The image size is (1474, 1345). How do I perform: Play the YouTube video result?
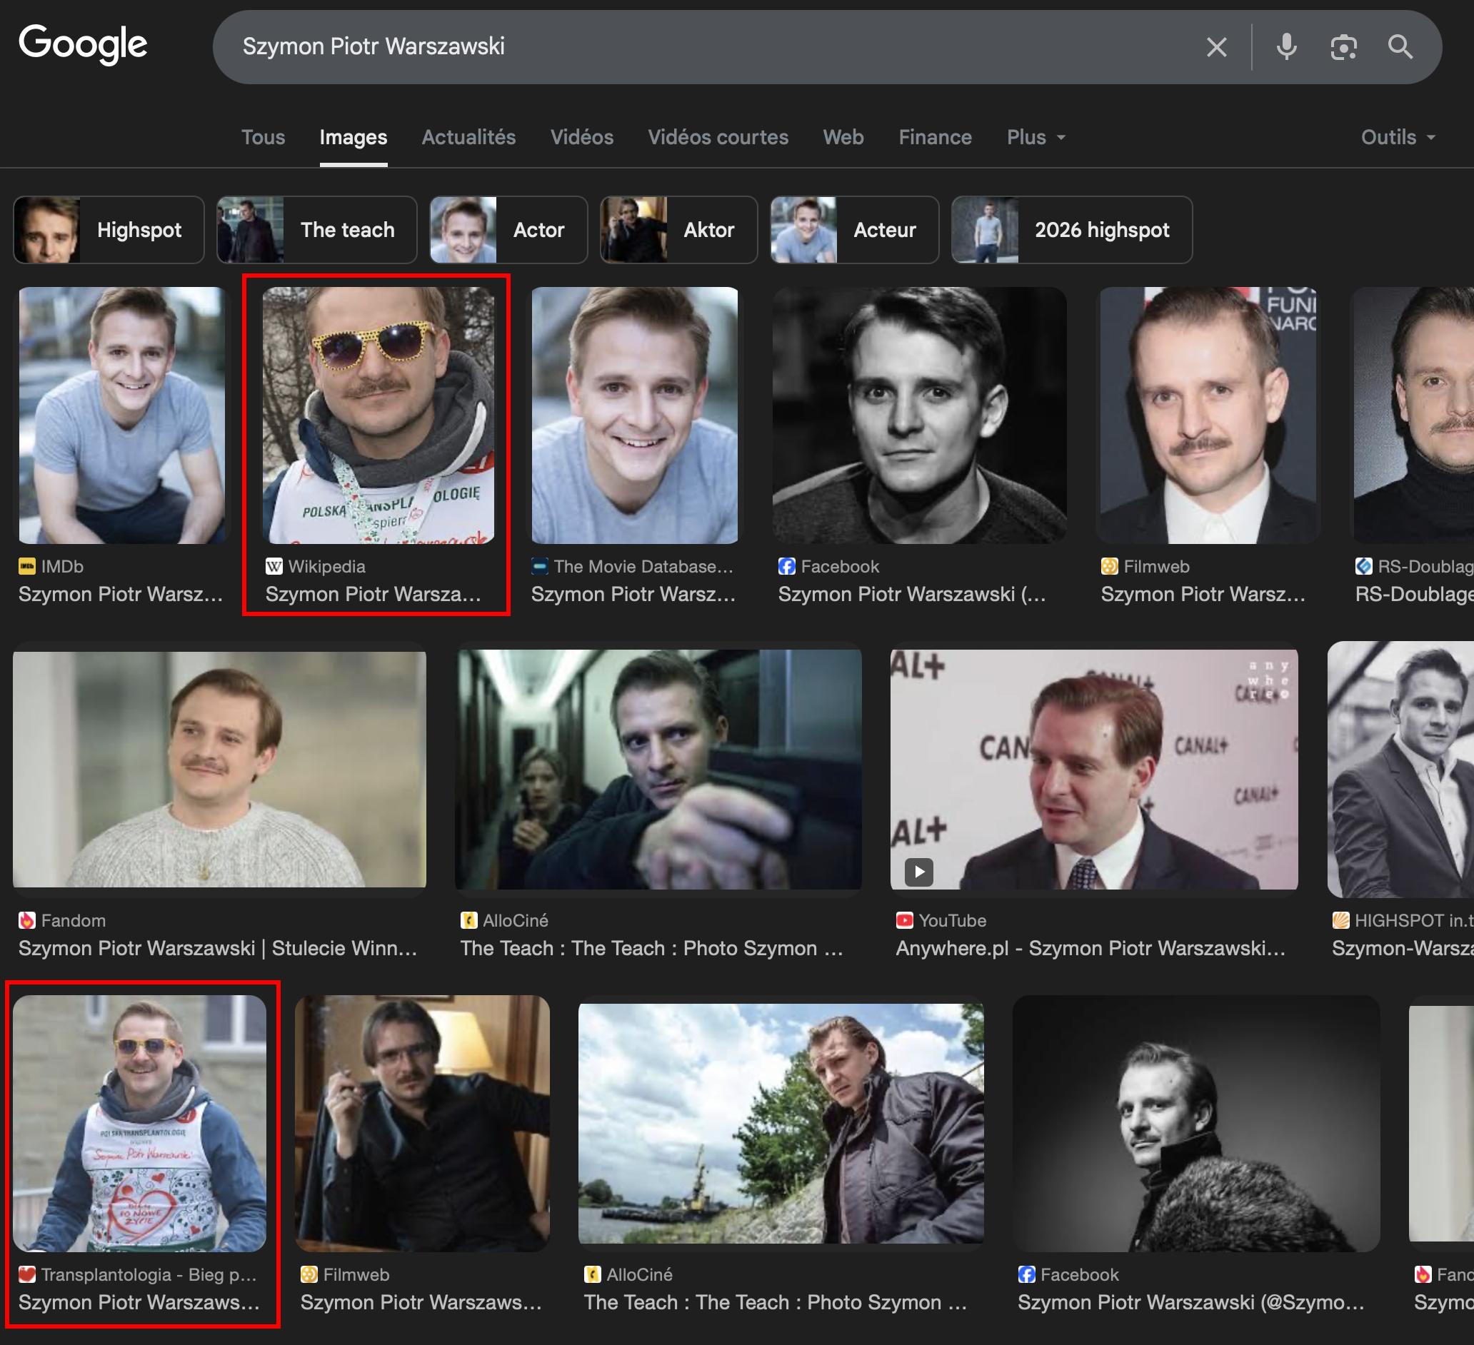(918, 872)
